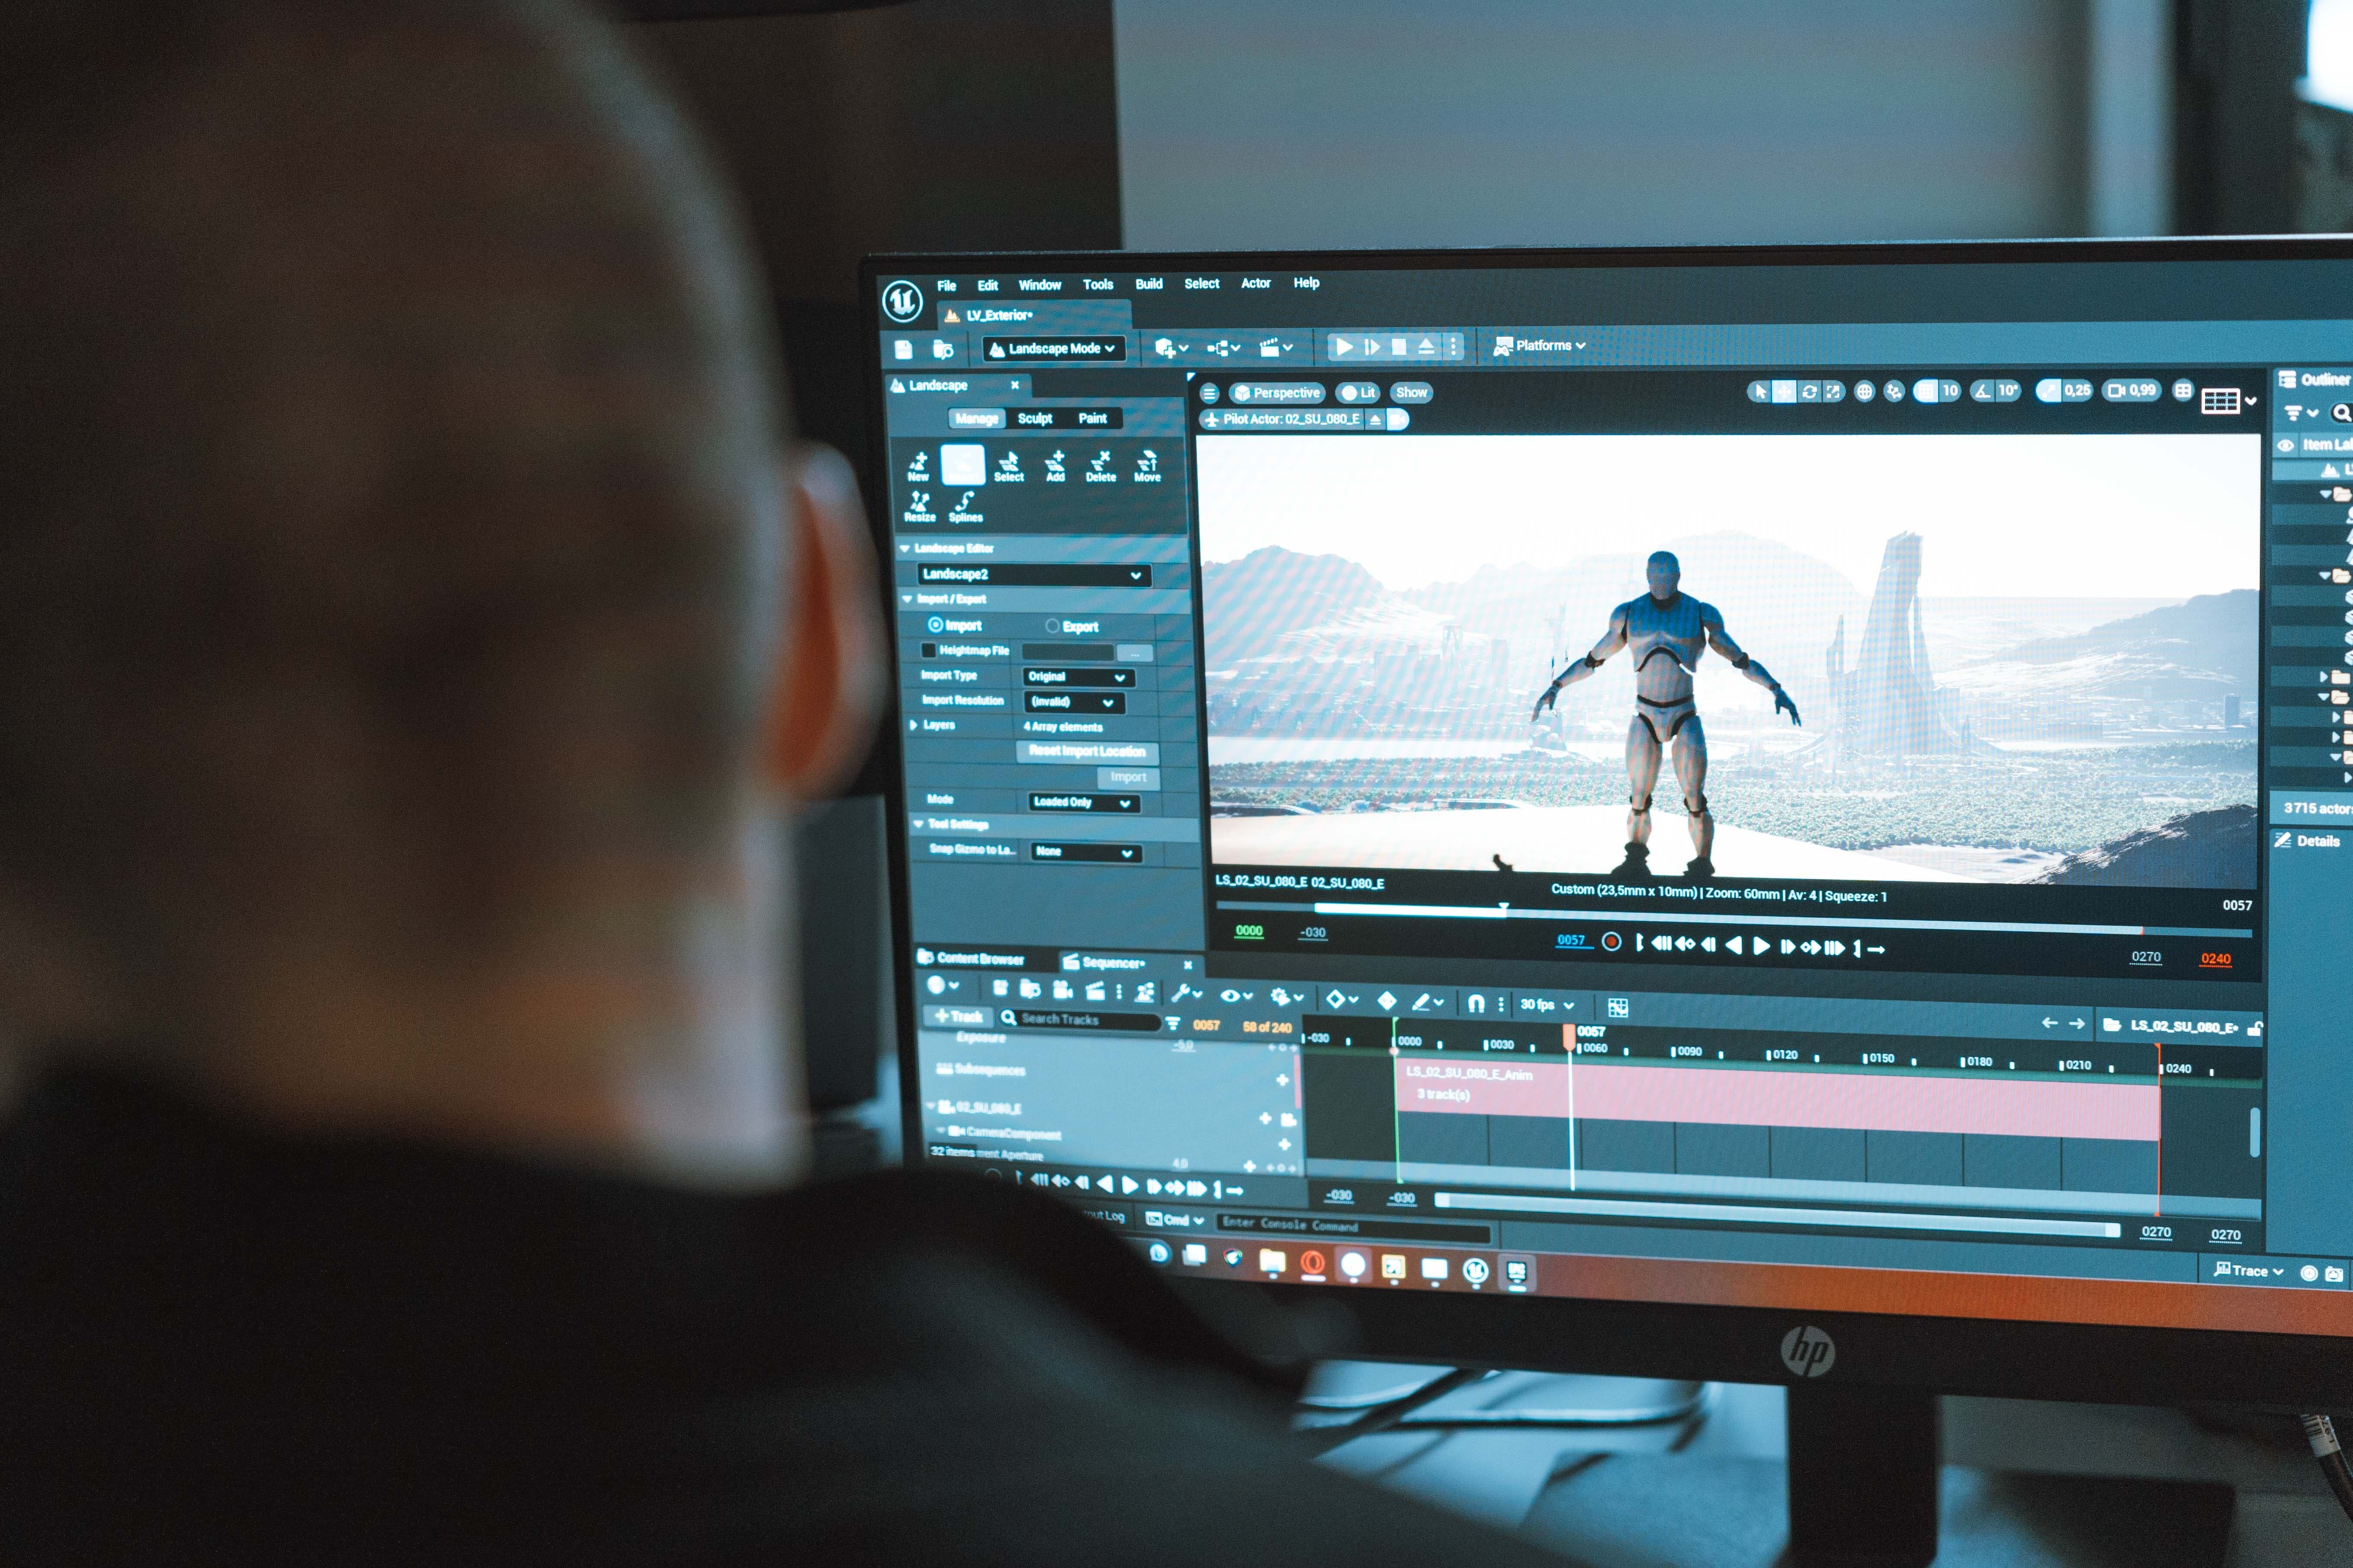Open the Build menu
The height and width of the screenshot is (1568, 2353).
tap(1149, 284)
